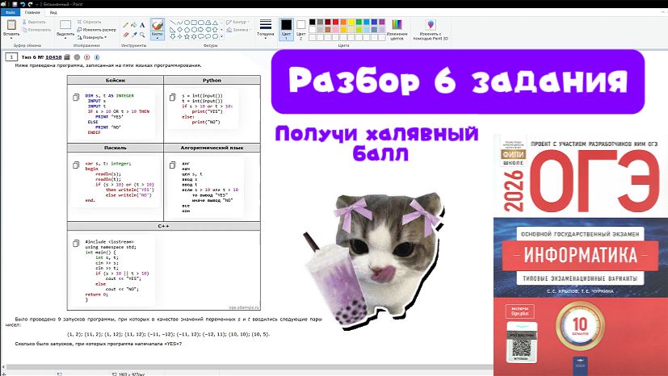Image resolution: width=668 pixels, height=376 pixels.
Task: Pick the Rounded rectangle shape
Action: click(x=201, y=23)
